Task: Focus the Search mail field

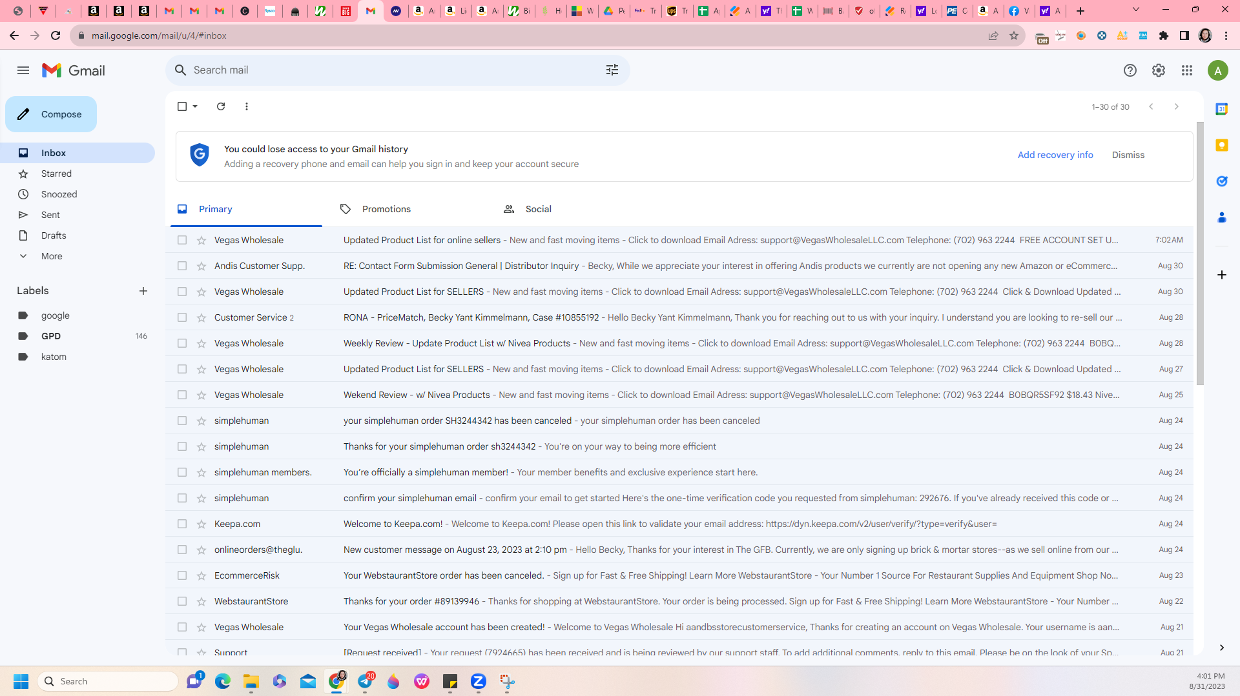Action: 397,70
